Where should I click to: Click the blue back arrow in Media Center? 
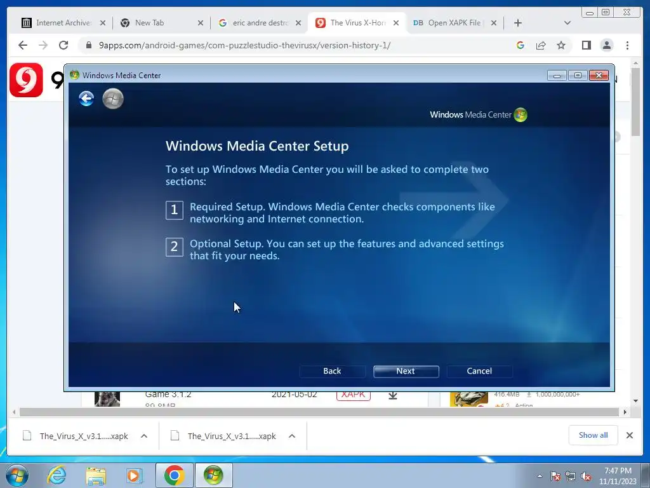point(86,98)
